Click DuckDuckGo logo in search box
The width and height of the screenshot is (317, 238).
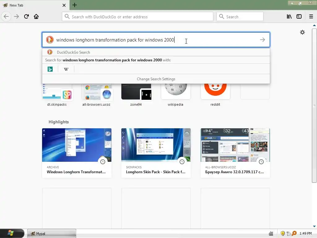pyautogui.click(x=50, y=40)
